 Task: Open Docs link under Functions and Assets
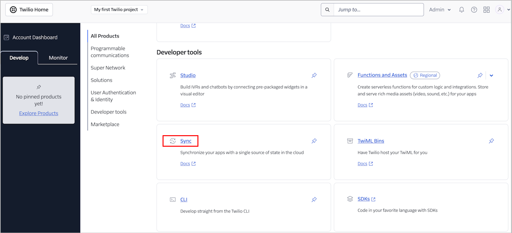pos(365,105)
